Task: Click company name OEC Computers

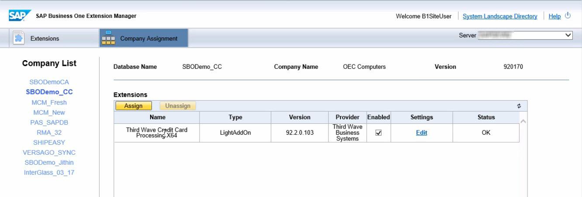Action: pos(365,67)
